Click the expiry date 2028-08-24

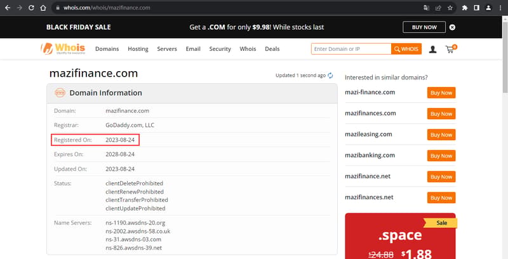(x=120, y=154)
